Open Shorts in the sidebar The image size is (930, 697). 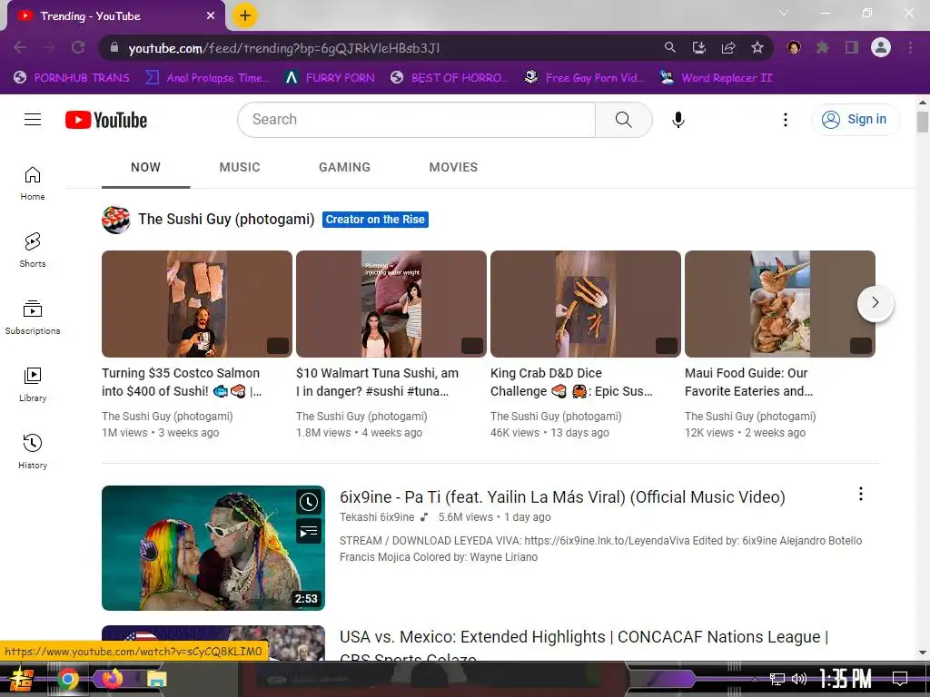tap(33, 250)
